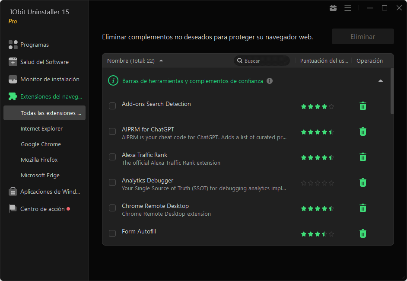The height and width of the screenshot is (281, 407).
Task: Open the hamburger options menu
Action: [348, 8]
